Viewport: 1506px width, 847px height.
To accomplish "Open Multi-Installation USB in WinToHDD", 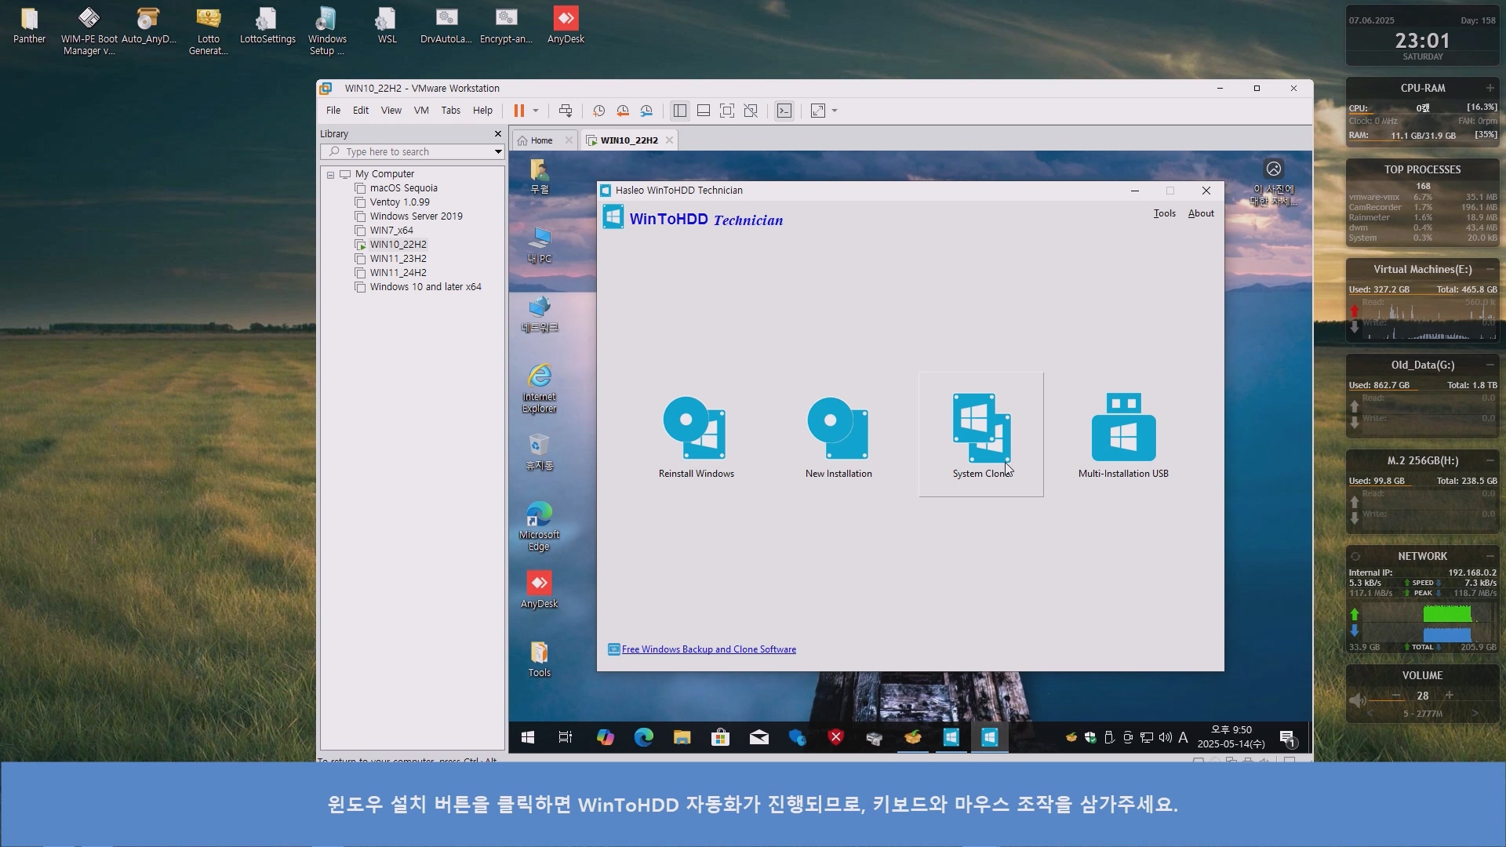I will pyautogui.click(x=1123, y=435).
